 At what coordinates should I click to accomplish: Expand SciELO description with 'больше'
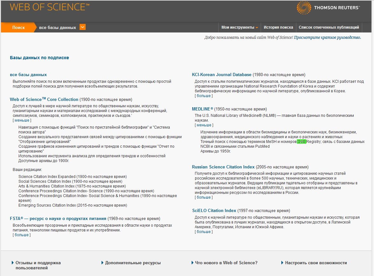(204, 232)
